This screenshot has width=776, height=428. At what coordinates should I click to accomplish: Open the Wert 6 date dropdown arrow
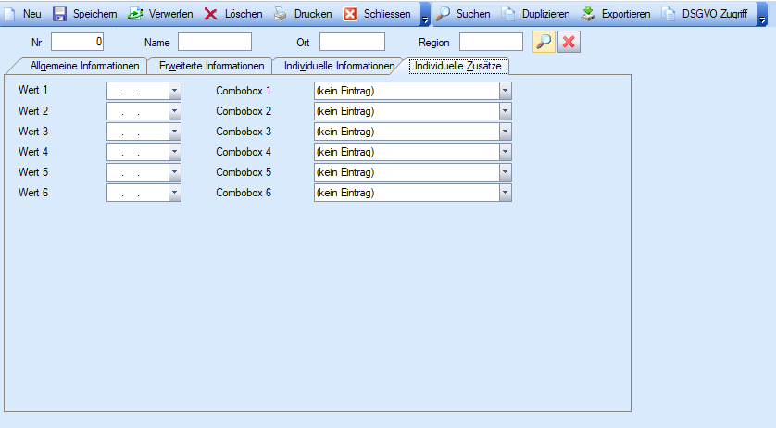pos(174,192)
